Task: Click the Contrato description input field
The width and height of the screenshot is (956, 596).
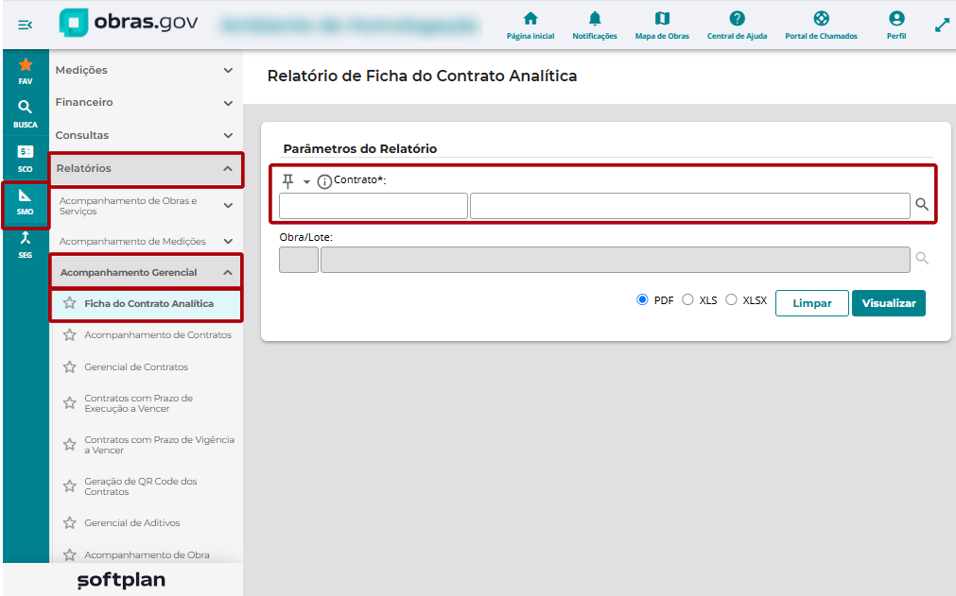Action: [690, 206]
